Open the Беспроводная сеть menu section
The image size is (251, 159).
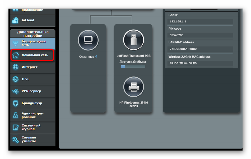coord(34,43)
